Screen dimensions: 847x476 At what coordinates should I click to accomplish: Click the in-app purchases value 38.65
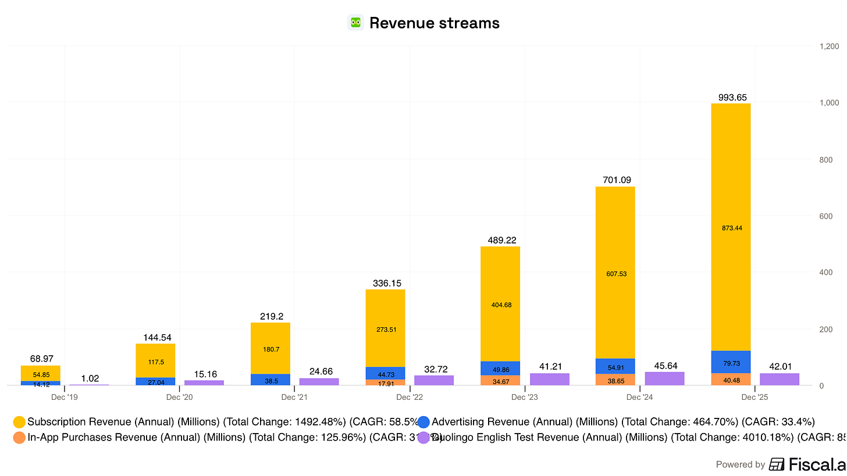pyautogui.click(x=615, y=381)
